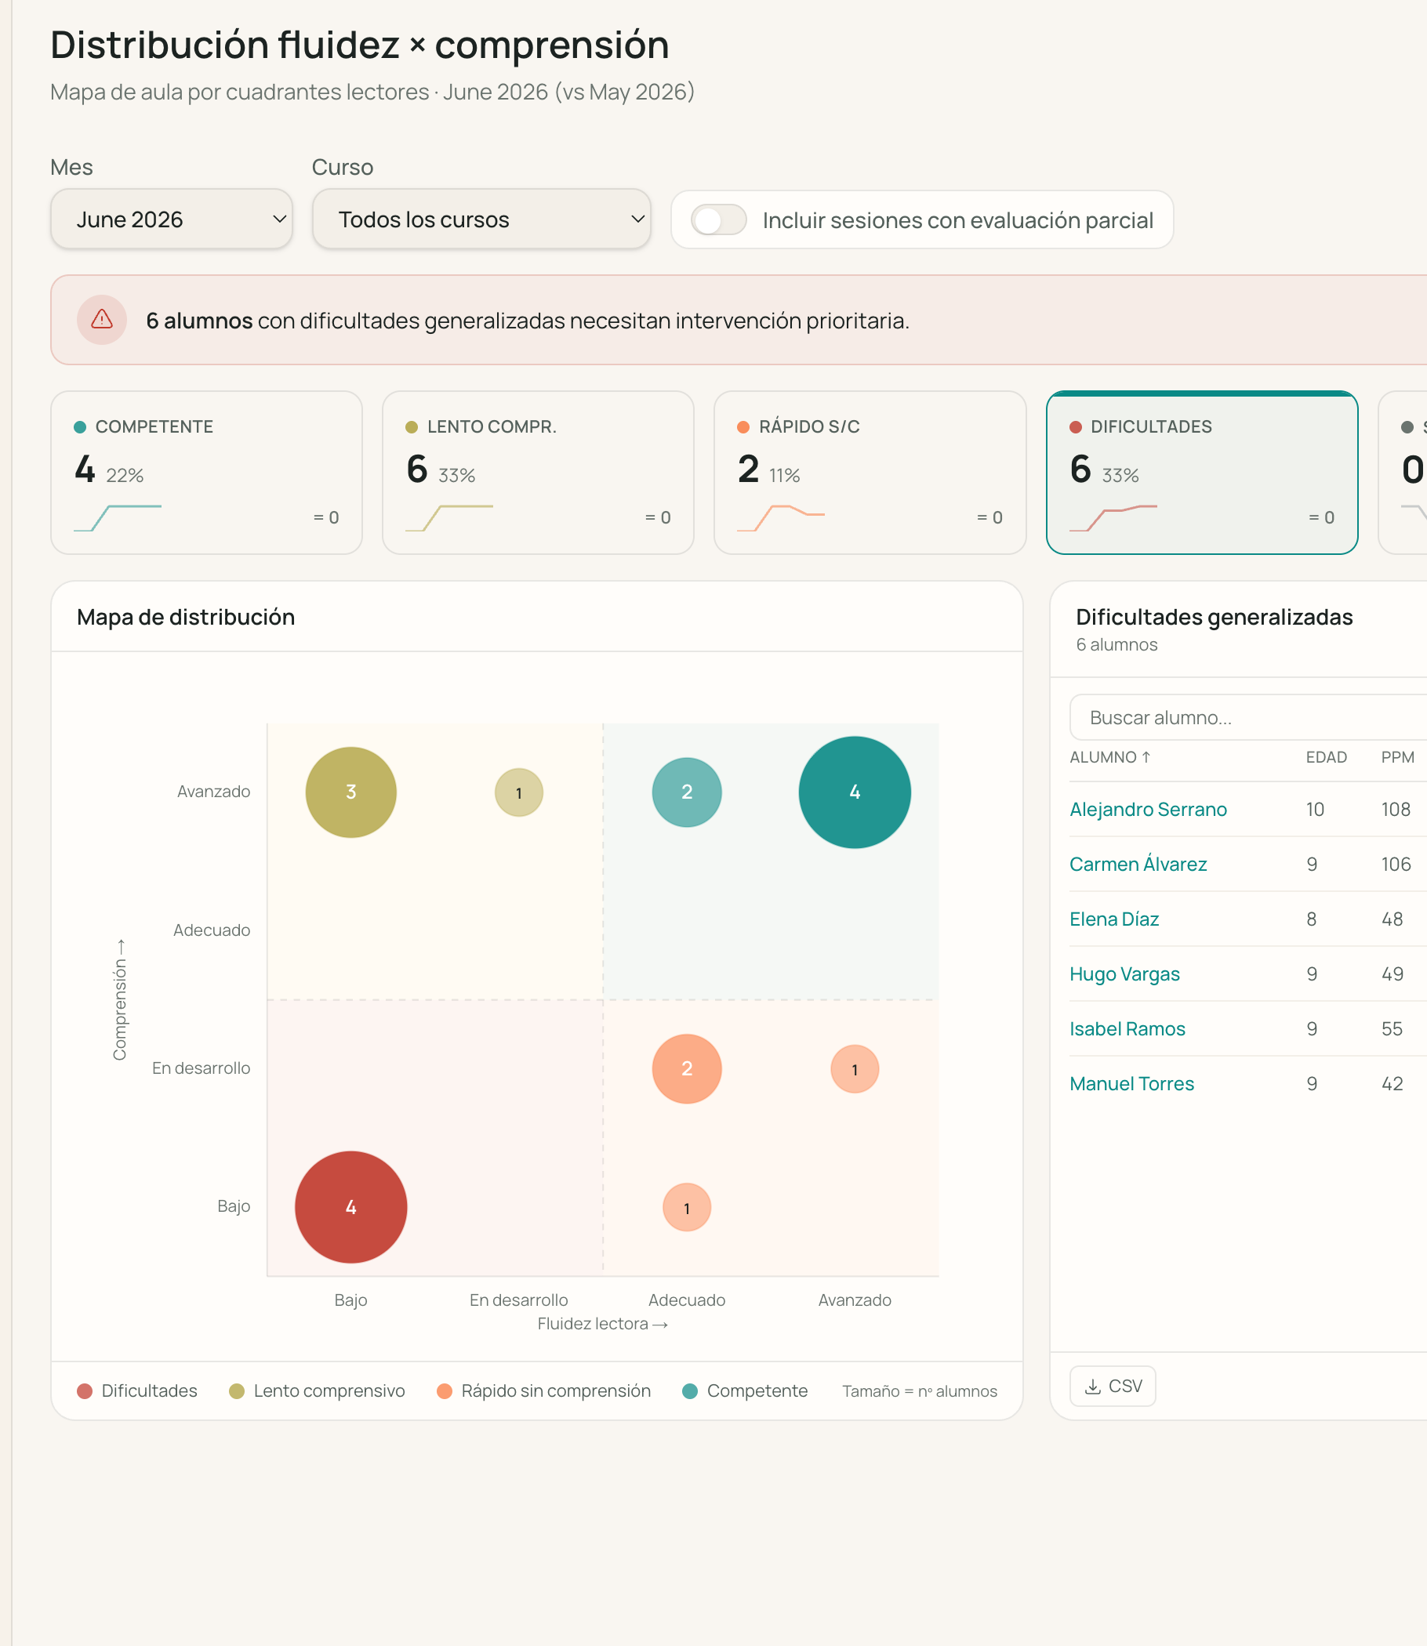Click the dark teal bubble with 4 students

pyautogui.click(x=855, y=792)
